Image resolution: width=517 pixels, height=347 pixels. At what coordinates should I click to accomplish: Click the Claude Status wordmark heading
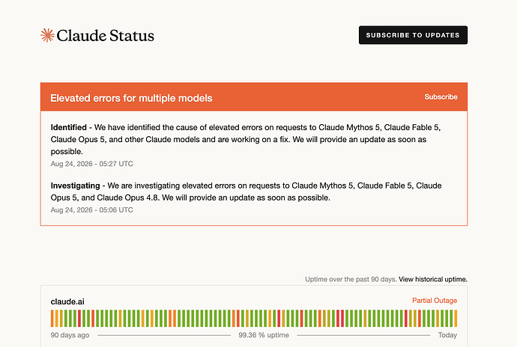click(105, 36)
